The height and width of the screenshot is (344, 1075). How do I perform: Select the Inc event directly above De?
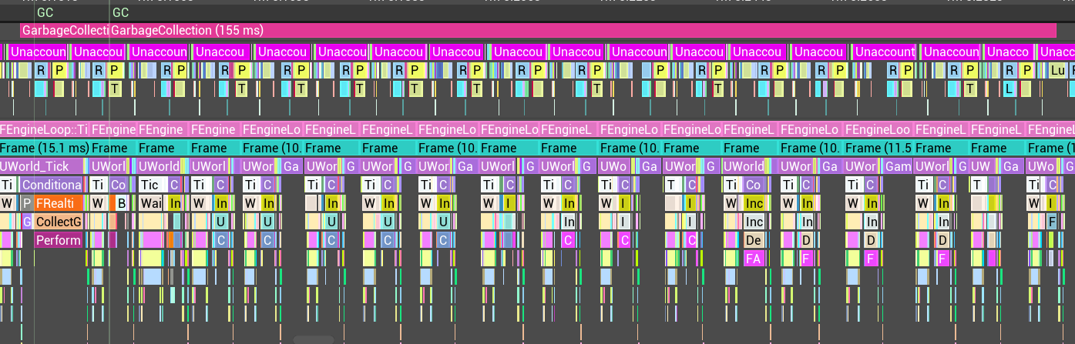click(x=754, y=222)
